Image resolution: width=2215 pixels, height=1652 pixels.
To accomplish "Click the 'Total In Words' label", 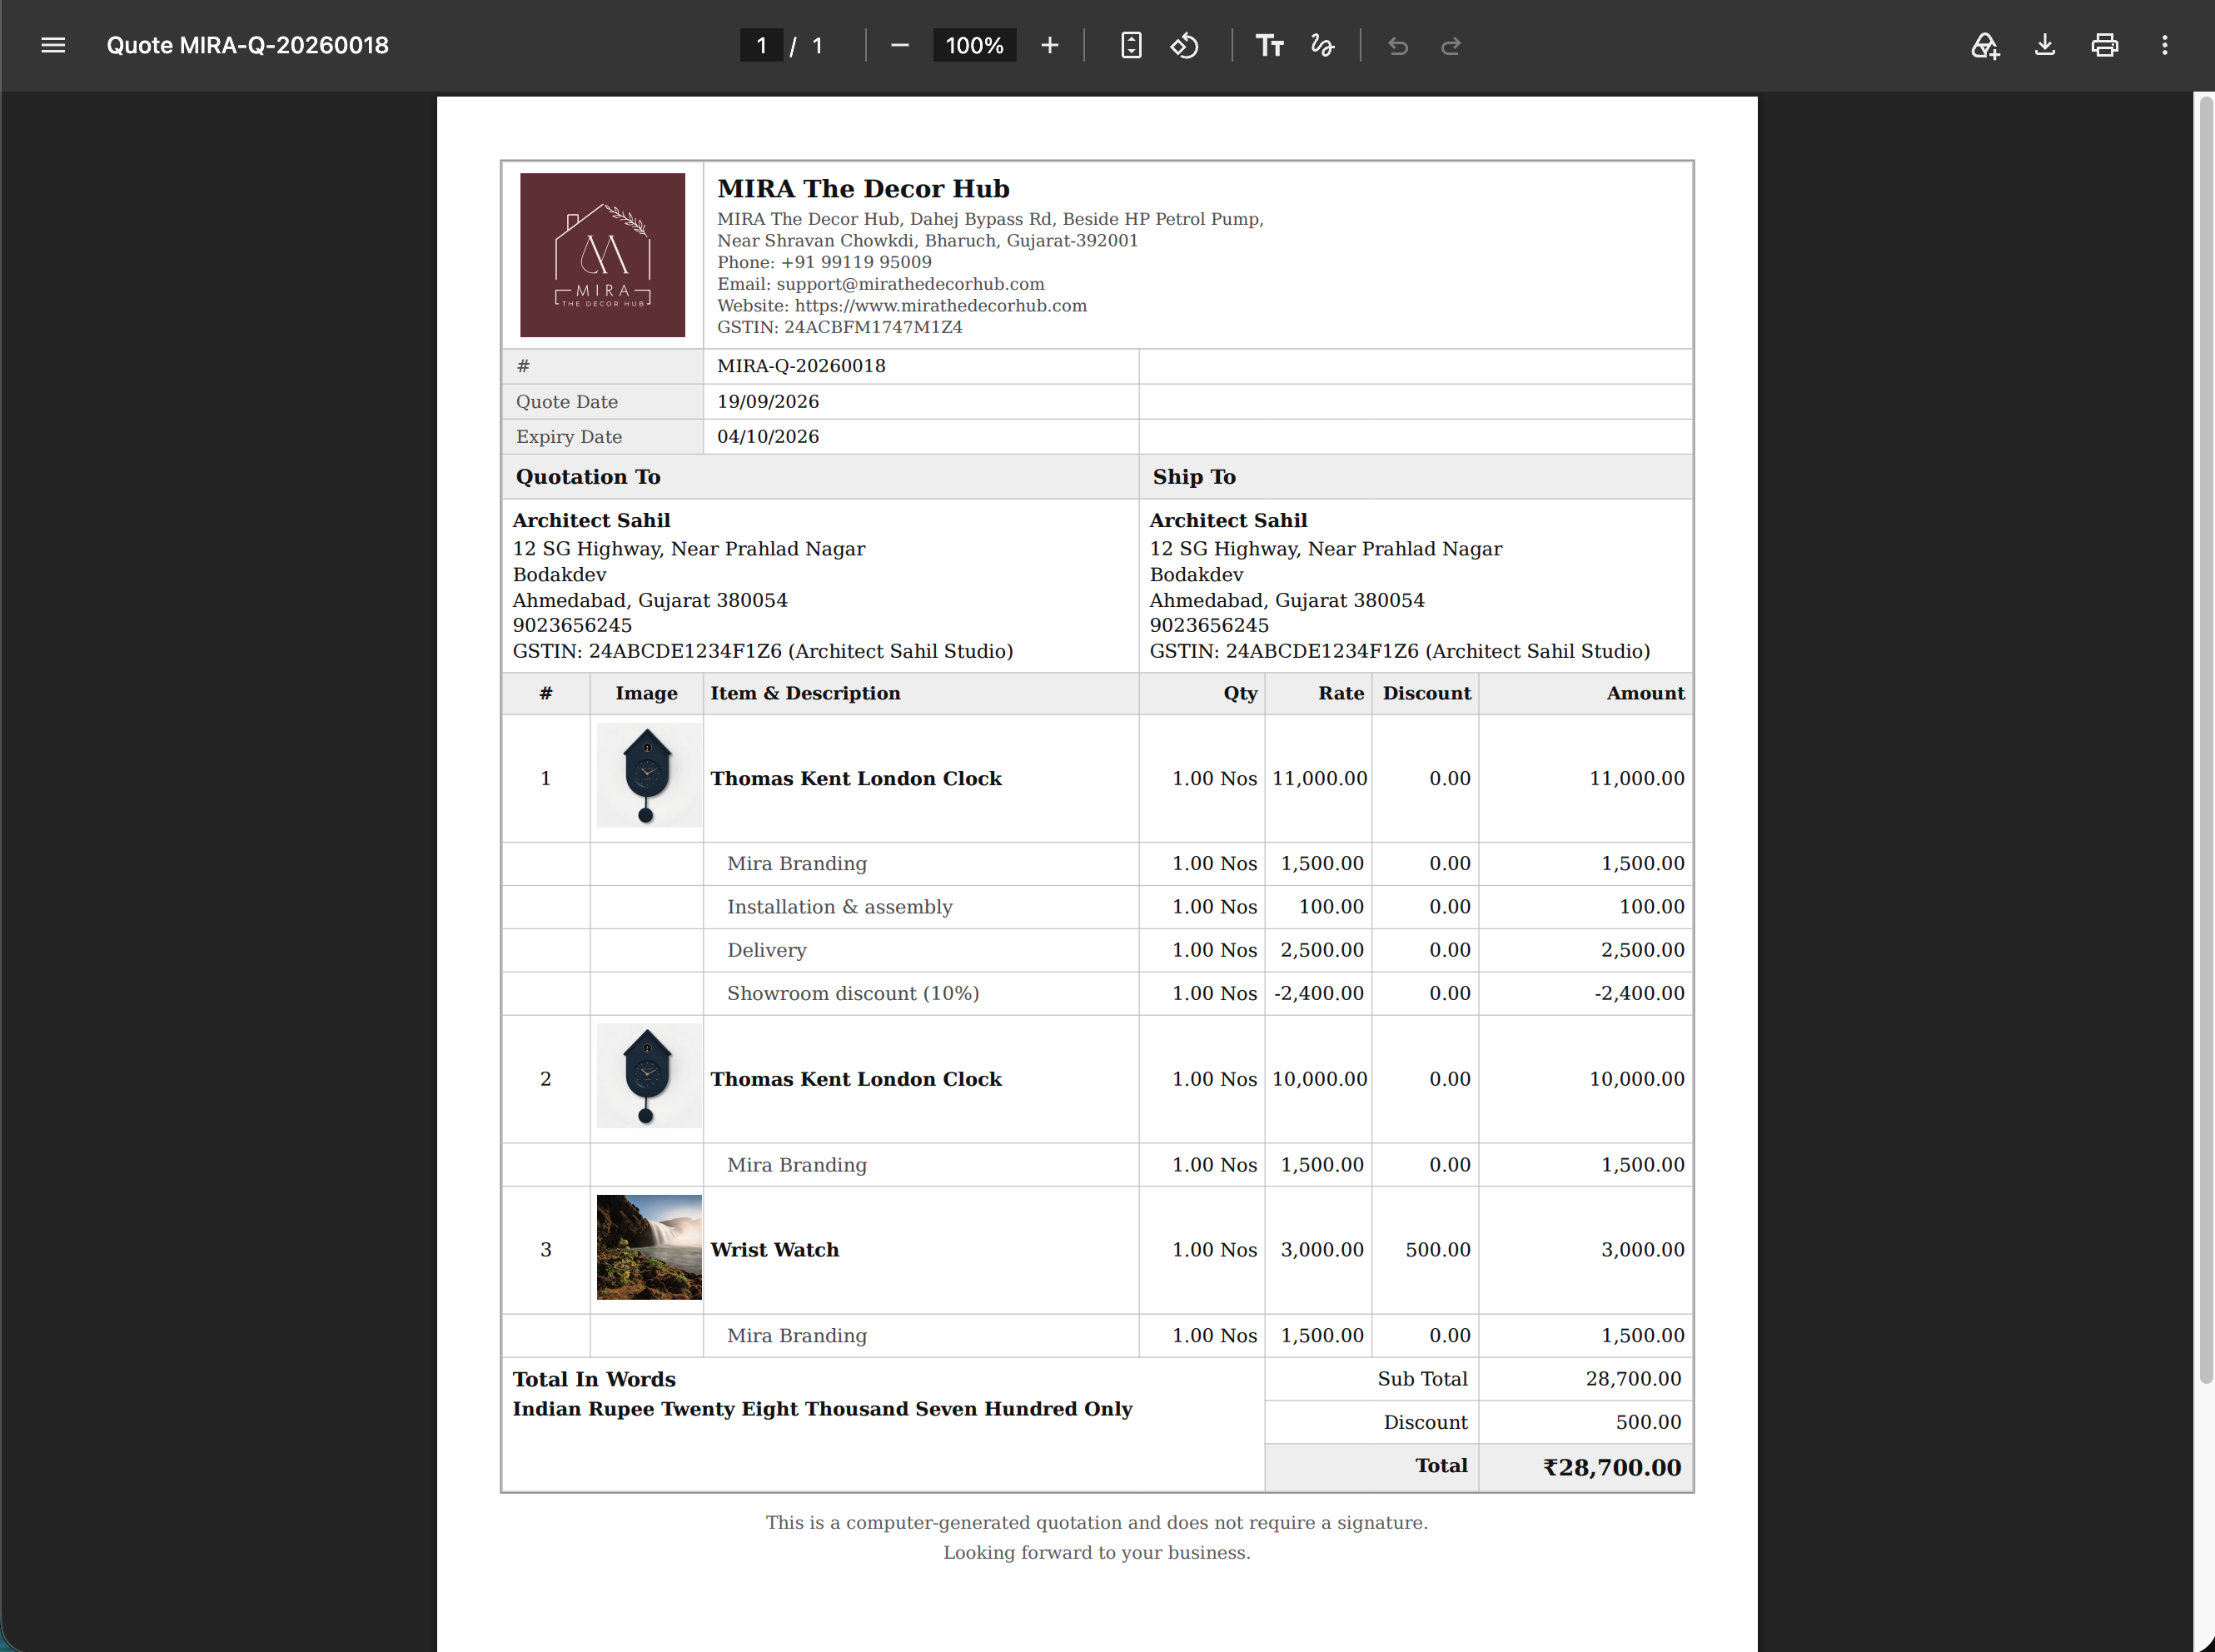I will pyautogui.click(x=594, y=1380).
